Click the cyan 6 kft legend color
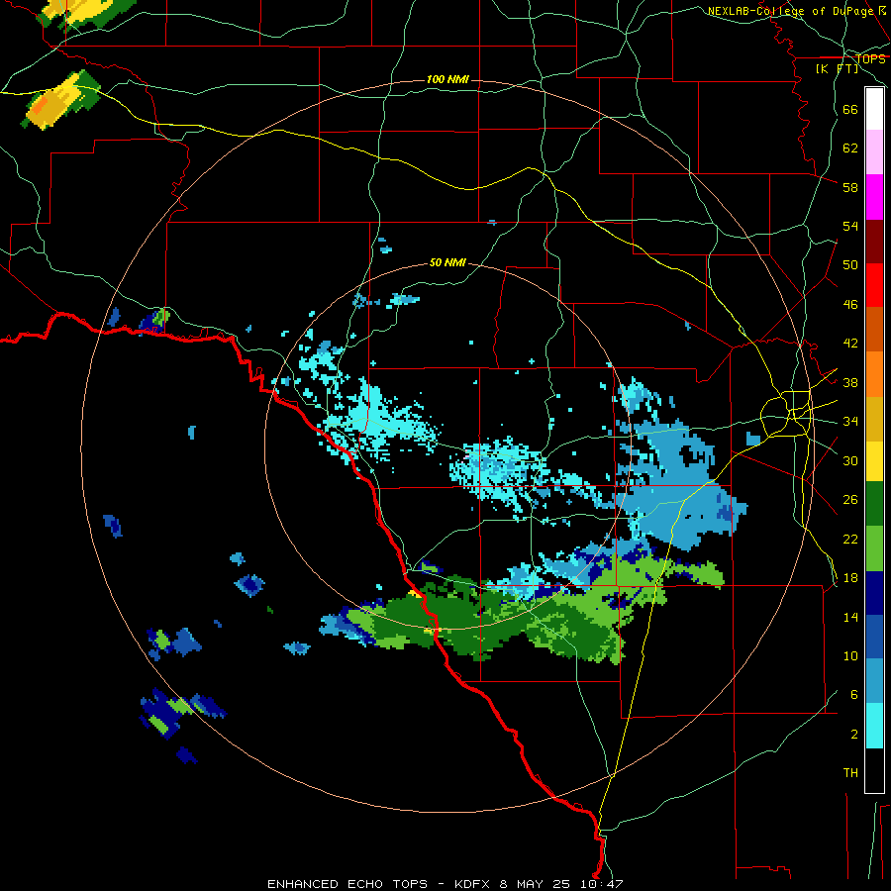Image resolution: width=891 pixels, height=891 pixels. [874, 726]
